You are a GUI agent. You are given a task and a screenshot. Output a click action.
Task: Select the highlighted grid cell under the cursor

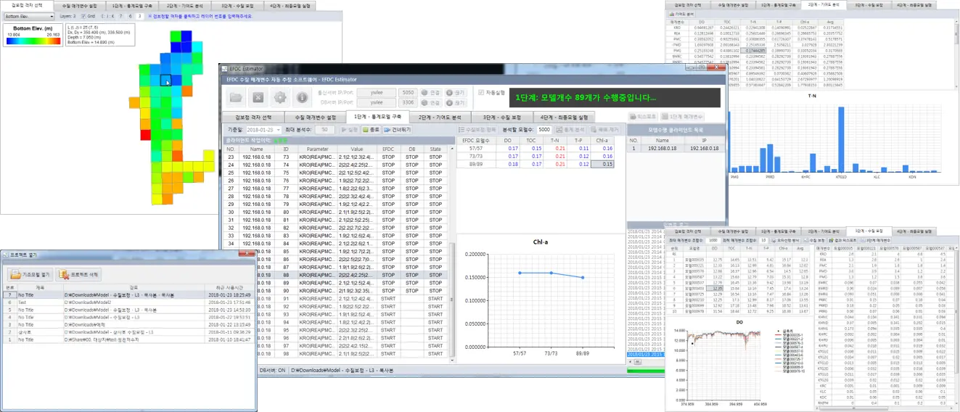coord(165,80)
